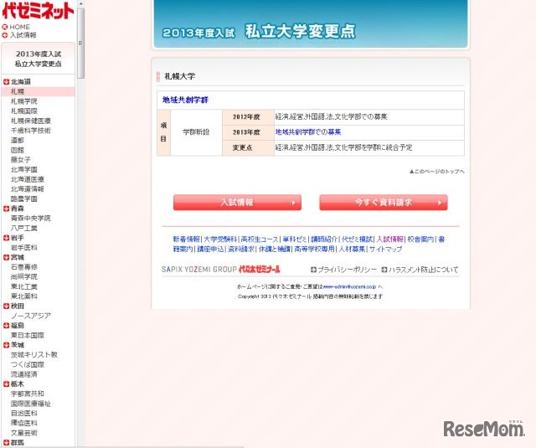Open 大学受験科 footer link
The image size is (536, 448).
point(220,239)
